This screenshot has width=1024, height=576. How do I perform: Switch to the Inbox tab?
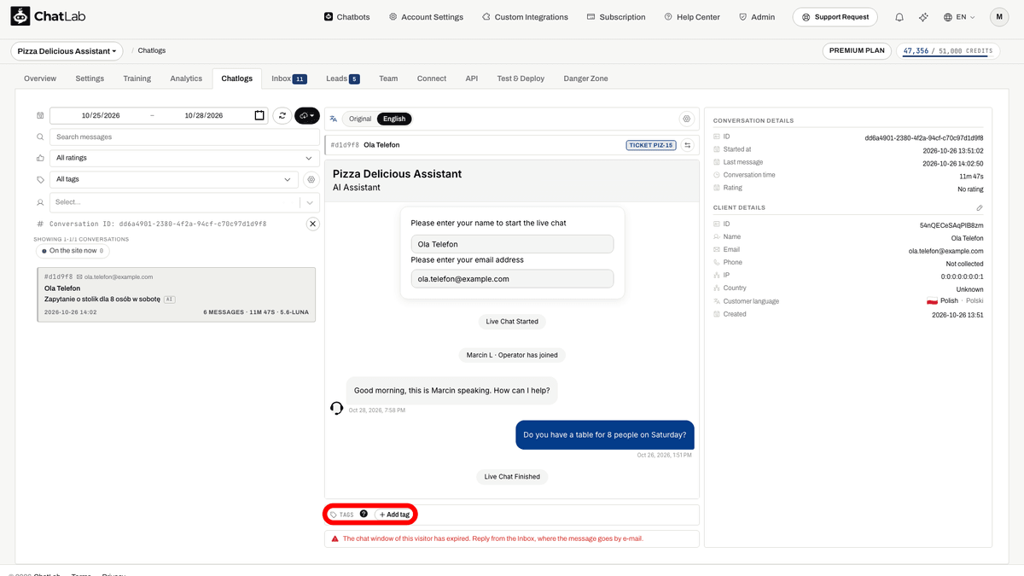(288, 79)
